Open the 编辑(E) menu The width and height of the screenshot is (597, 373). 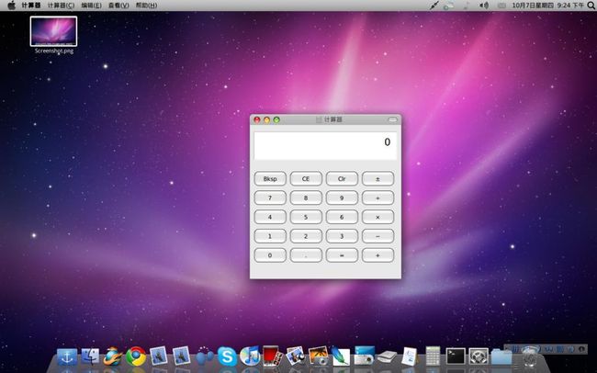(91, 6)
